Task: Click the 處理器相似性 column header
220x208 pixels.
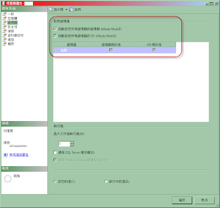Action: [x=111, y=45]
